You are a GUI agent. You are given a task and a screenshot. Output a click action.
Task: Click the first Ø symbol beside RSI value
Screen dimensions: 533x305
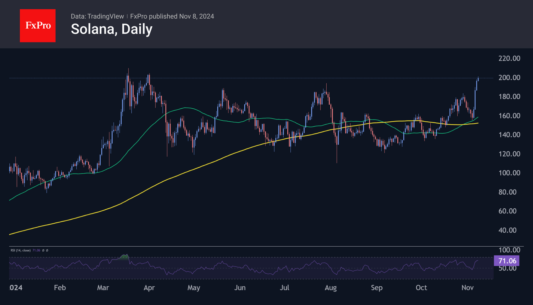(x=43, y=250)
